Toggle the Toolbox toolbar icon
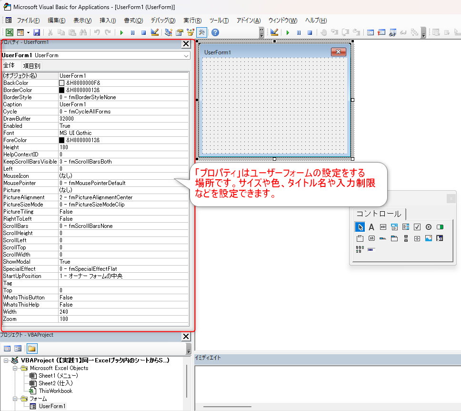This screenshot has width=461, height=411. click(202, 32)
